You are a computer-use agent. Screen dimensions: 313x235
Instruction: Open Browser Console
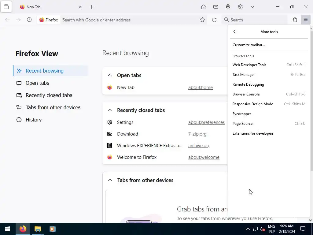[x=269, y=94]
